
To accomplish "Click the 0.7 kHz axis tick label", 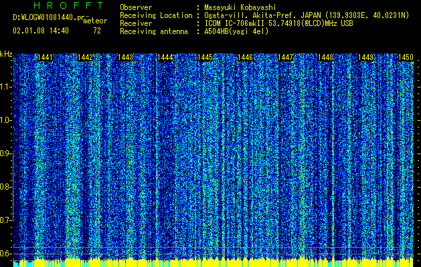I will (5, 220).
